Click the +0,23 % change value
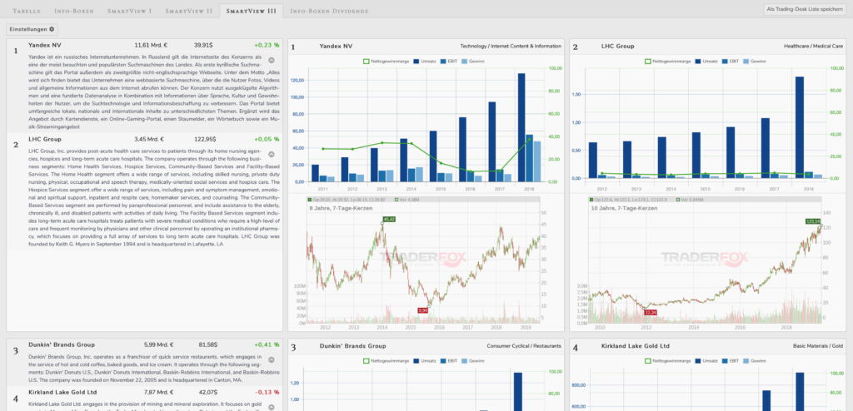The width and height of the screenshot is (853, 411). 267,45
